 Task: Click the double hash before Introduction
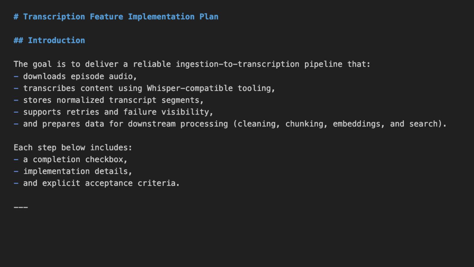[x=18, y=41]
